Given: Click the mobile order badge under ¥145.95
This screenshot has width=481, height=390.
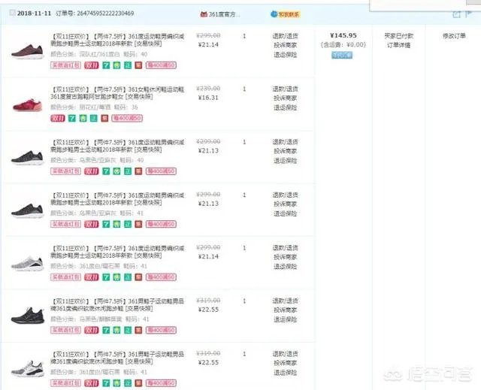Looking at the screenshot, I should [x=343, y=55].
